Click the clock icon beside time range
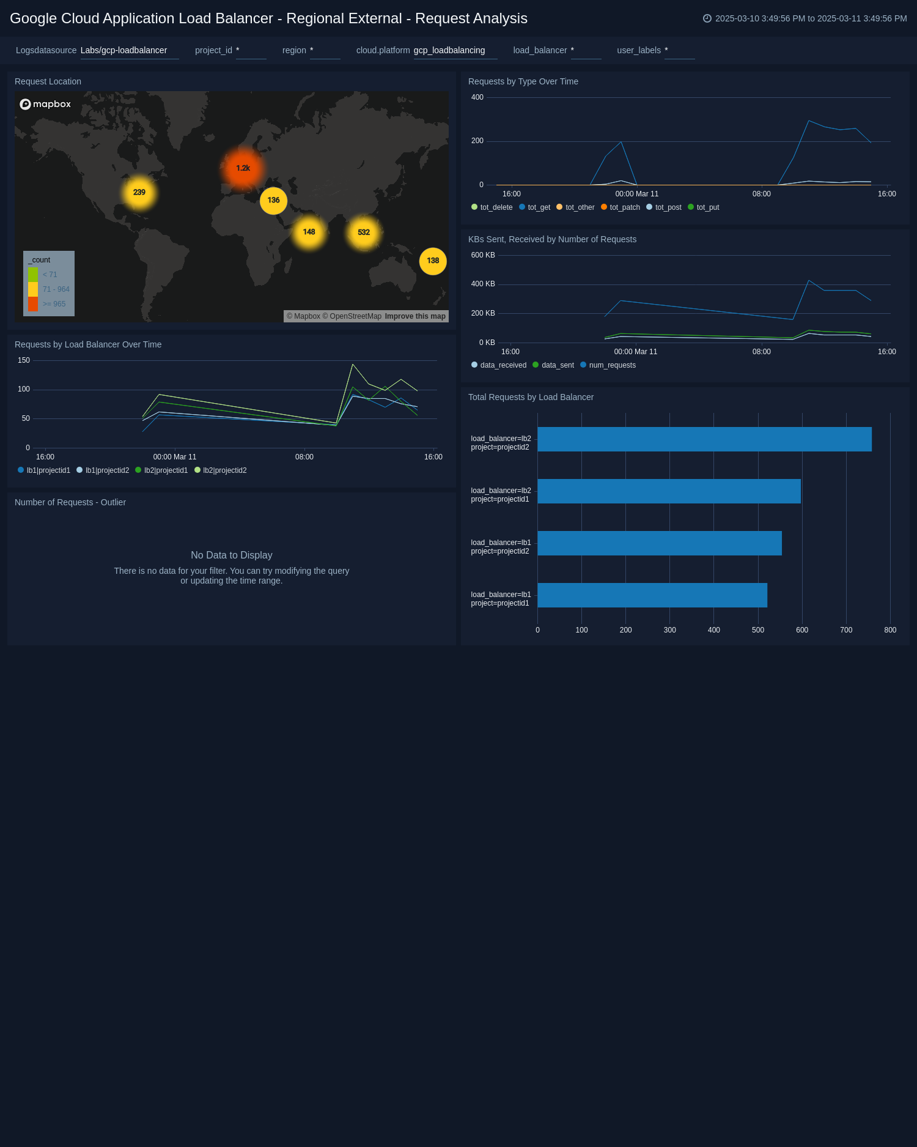The image size is (917, 1147). tap(707, 18)
